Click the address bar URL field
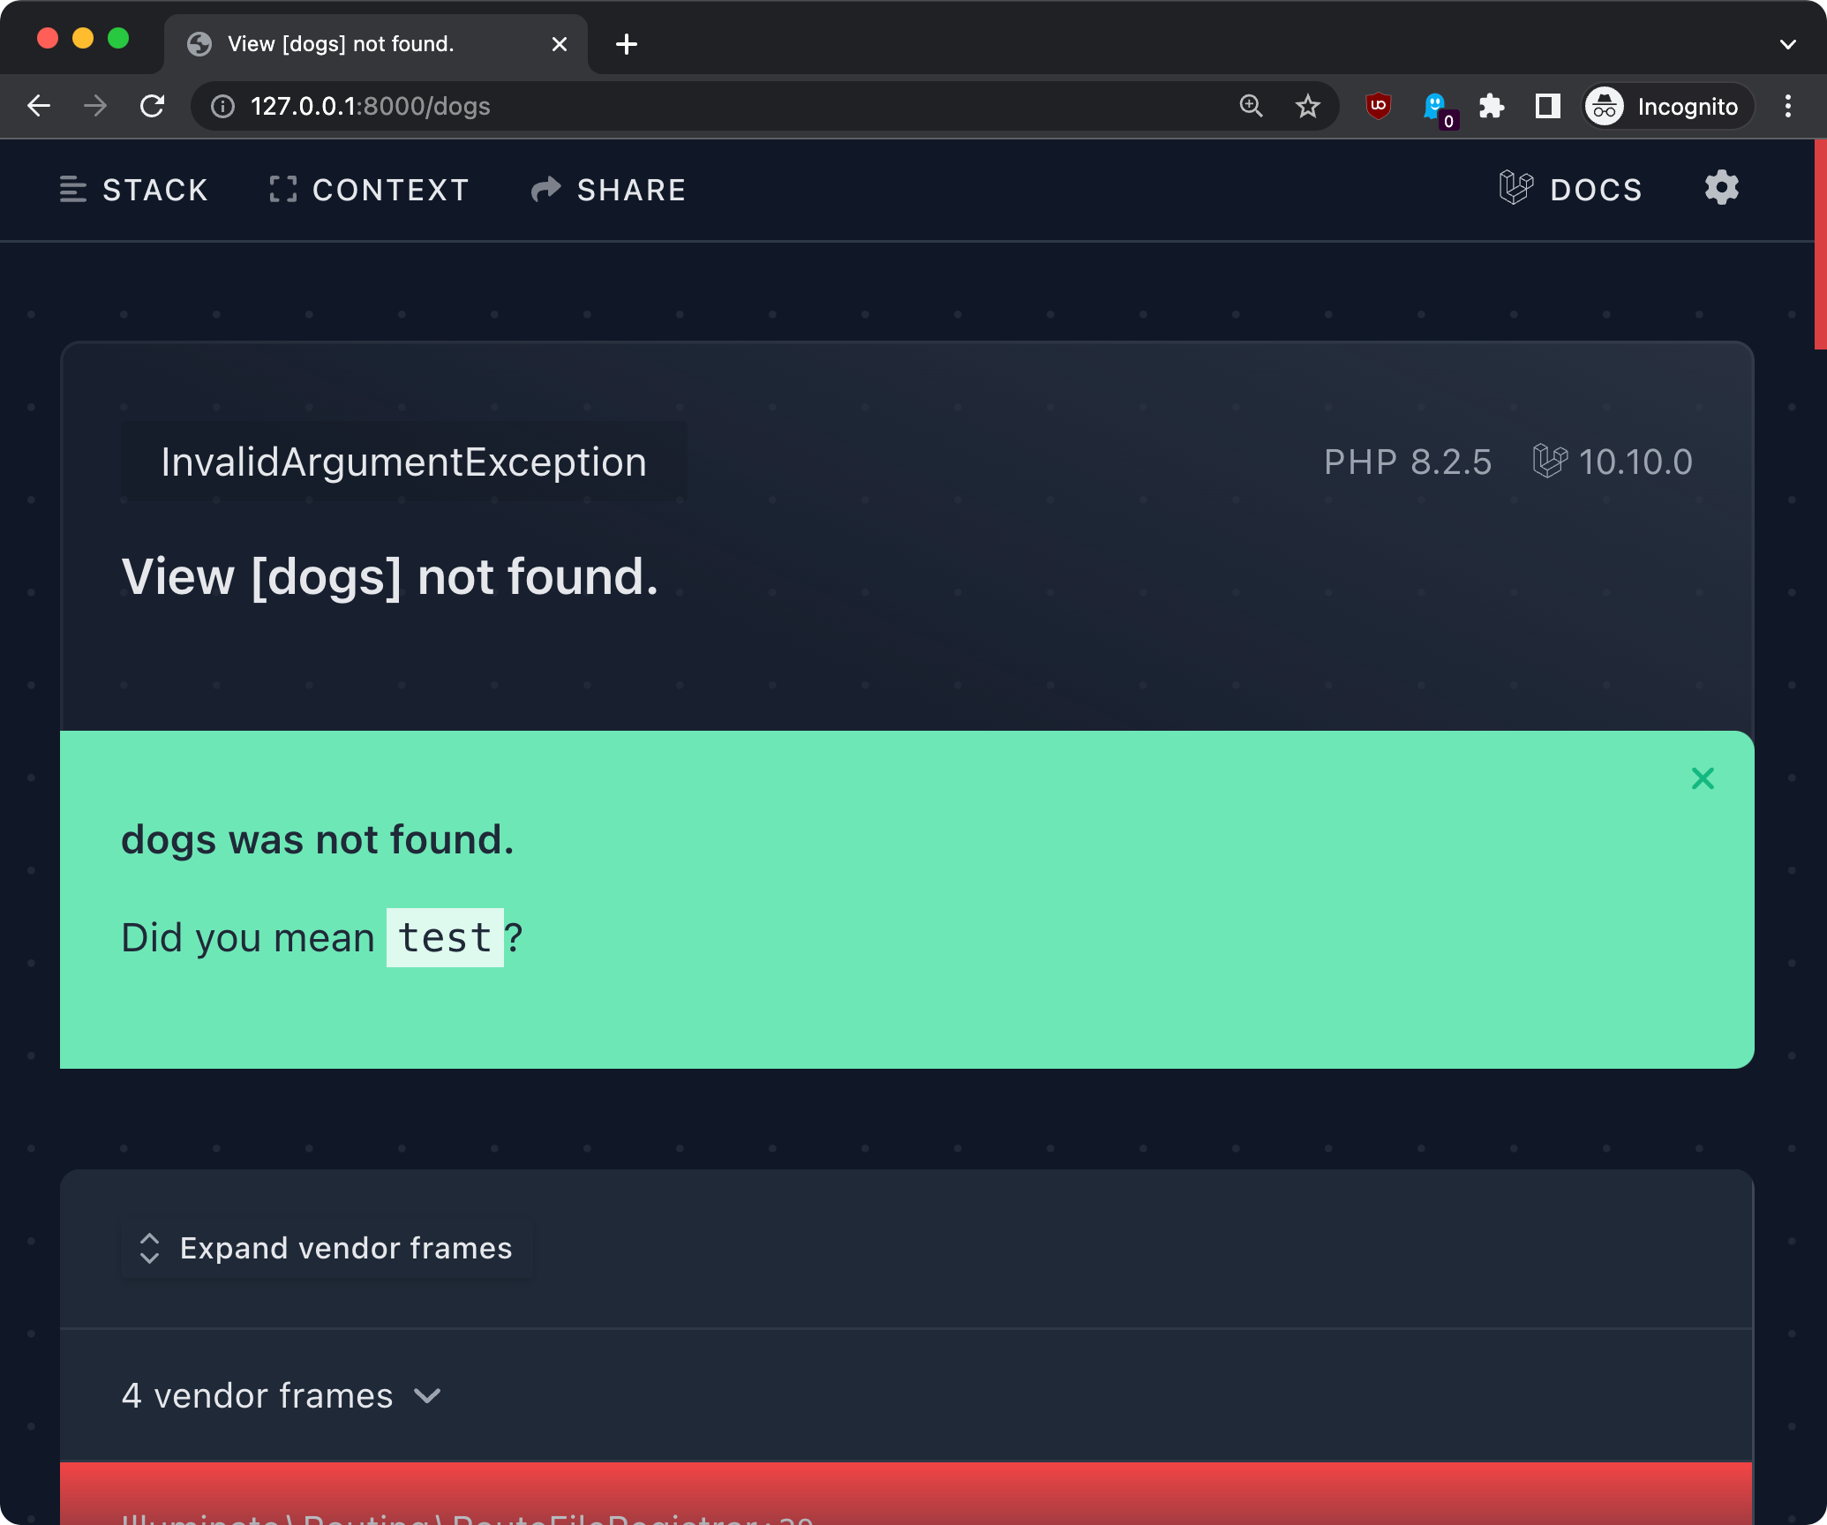Image resolution: width=1827 pixels, height=1525 pixels. coord(706,107)
